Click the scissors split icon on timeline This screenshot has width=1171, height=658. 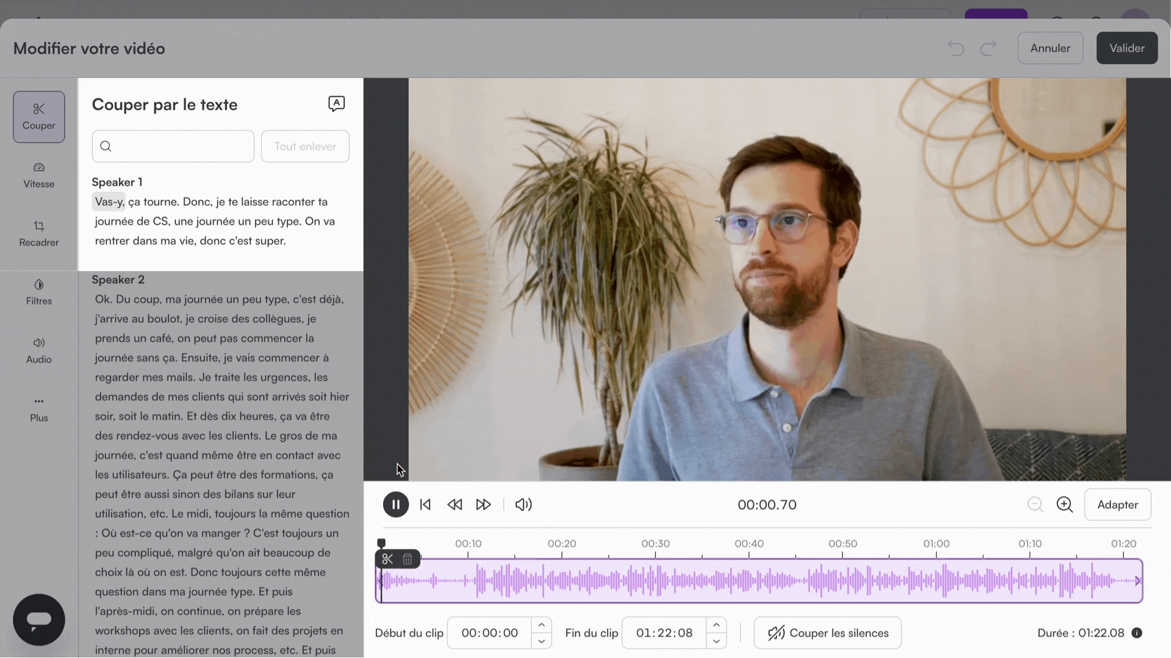click(387, 559)
